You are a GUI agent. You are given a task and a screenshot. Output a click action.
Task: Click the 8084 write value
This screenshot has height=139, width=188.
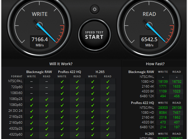click(x=163, y=113)
